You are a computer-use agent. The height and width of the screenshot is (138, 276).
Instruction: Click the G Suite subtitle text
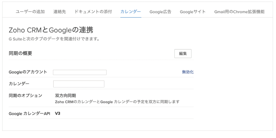(54, 39)
